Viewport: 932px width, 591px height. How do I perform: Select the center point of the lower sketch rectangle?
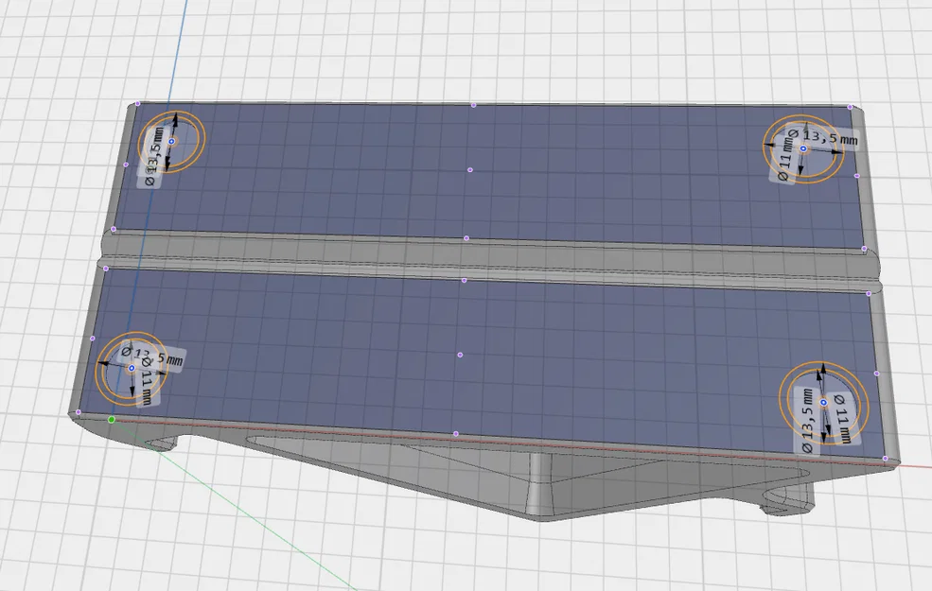pos(460,356)
